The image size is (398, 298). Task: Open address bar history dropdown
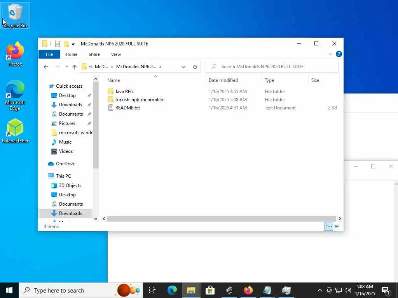183,67
